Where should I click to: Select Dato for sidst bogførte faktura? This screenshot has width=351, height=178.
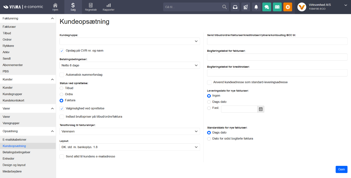tap(209, 139)
